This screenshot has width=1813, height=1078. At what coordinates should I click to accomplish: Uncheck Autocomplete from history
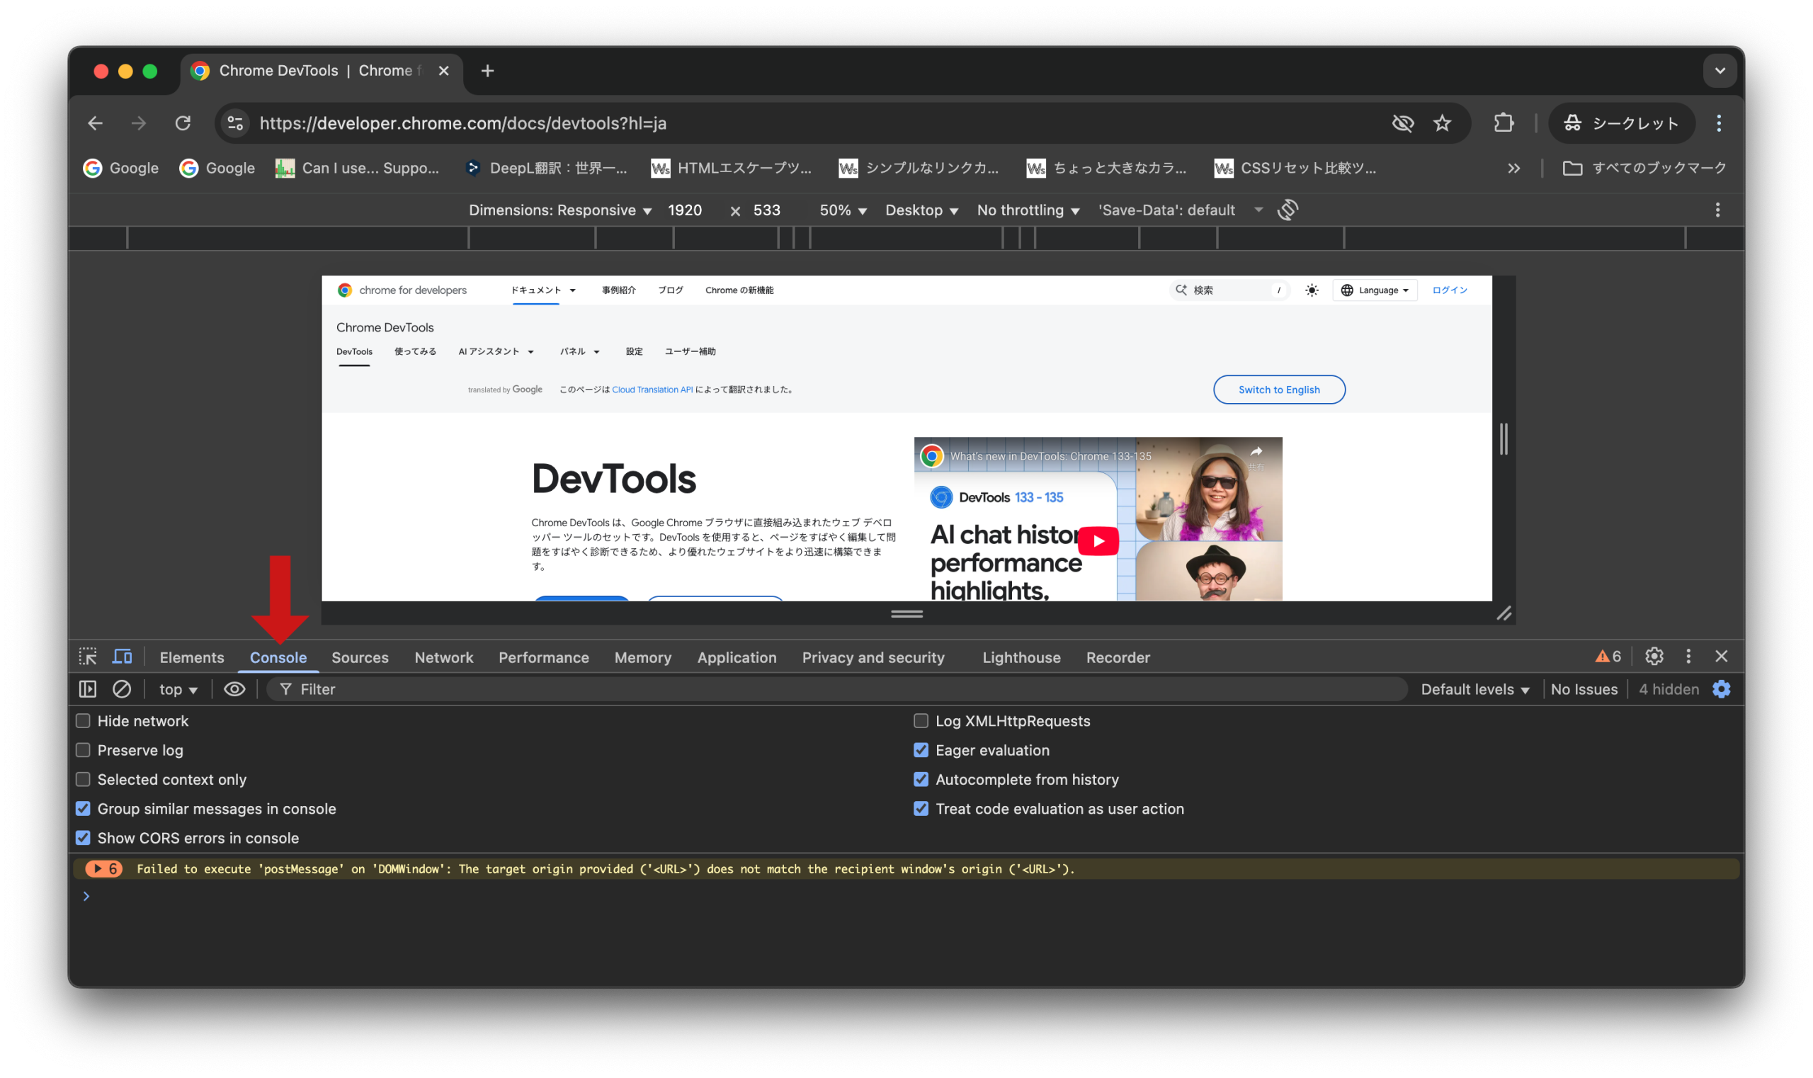(x=920, y=778)
